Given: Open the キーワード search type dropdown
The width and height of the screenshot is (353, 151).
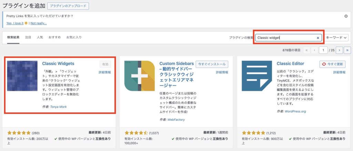Looking at the screenshot, I should coord(337,38).
